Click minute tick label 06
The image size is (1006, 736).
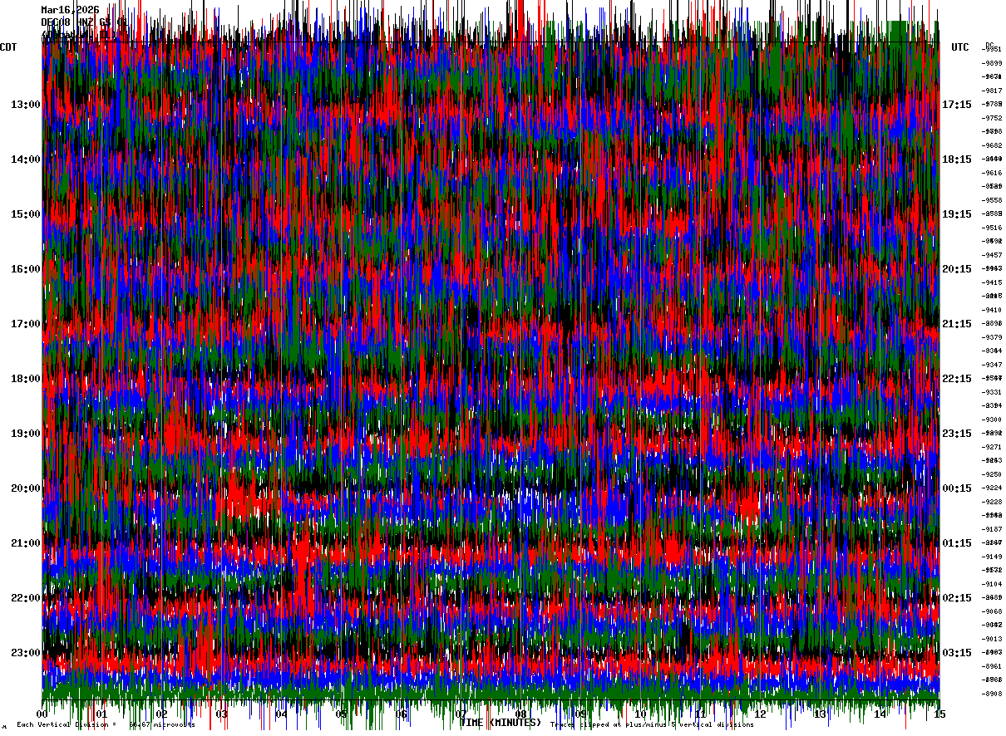coord(402,714)
